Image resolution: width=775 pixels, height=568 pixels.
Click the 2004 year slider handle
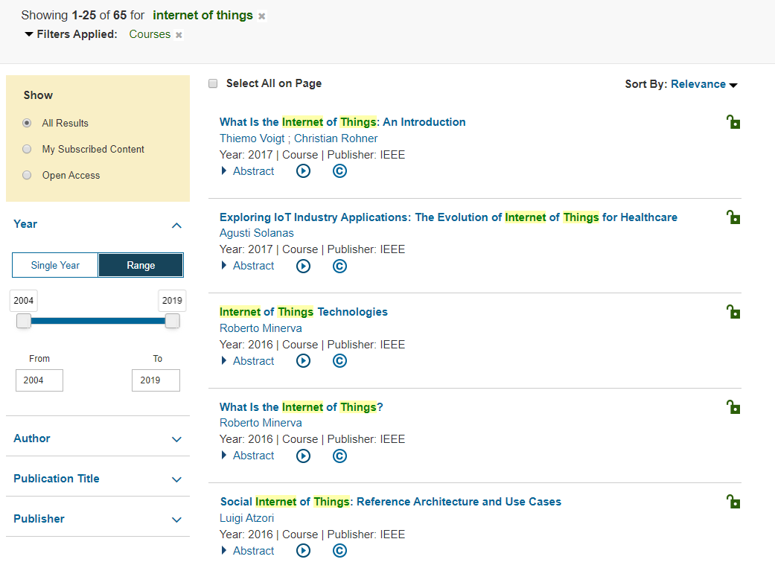tap(24, 321)
